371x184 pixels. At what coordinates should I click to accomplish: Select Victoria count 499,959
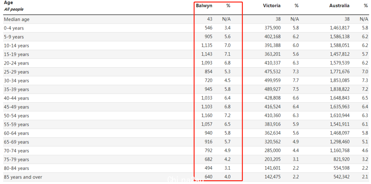tap(273, 81)
